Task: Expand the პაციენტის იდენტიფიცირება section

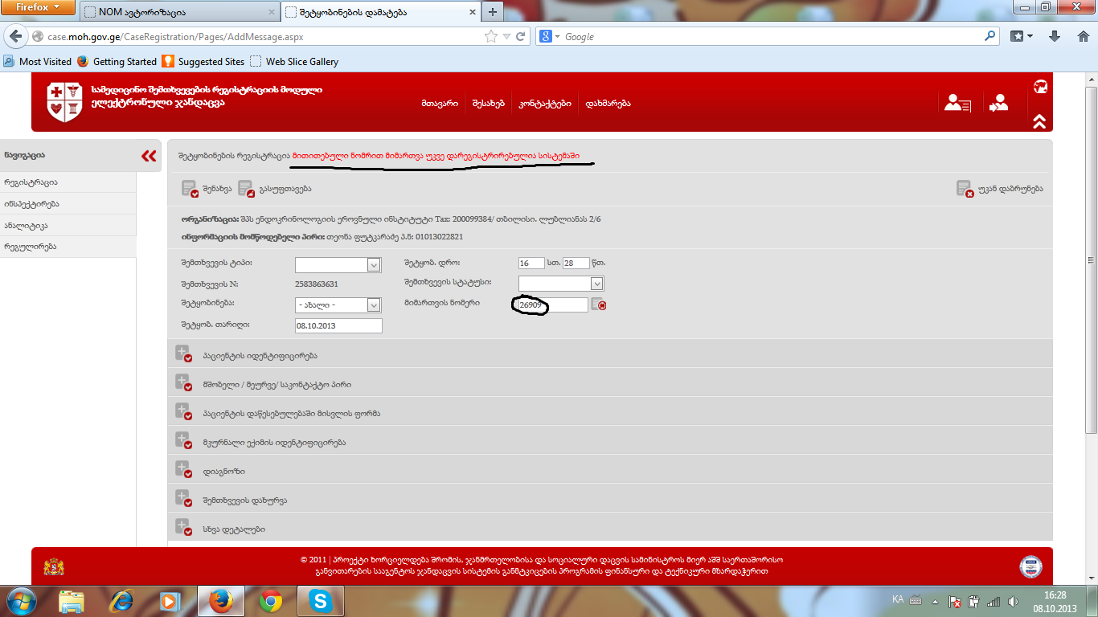Action: [x=183, y=356]
